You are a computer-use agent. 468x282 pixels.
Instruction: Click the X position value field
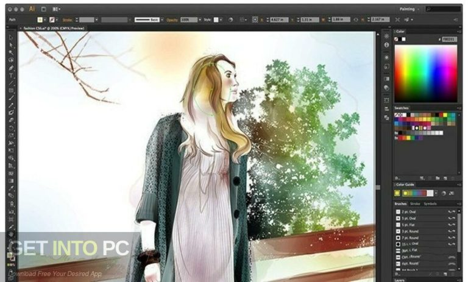[279, 19]
